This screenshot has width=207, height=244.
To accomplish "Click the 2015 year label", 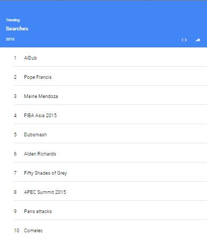I will point(10,39).
